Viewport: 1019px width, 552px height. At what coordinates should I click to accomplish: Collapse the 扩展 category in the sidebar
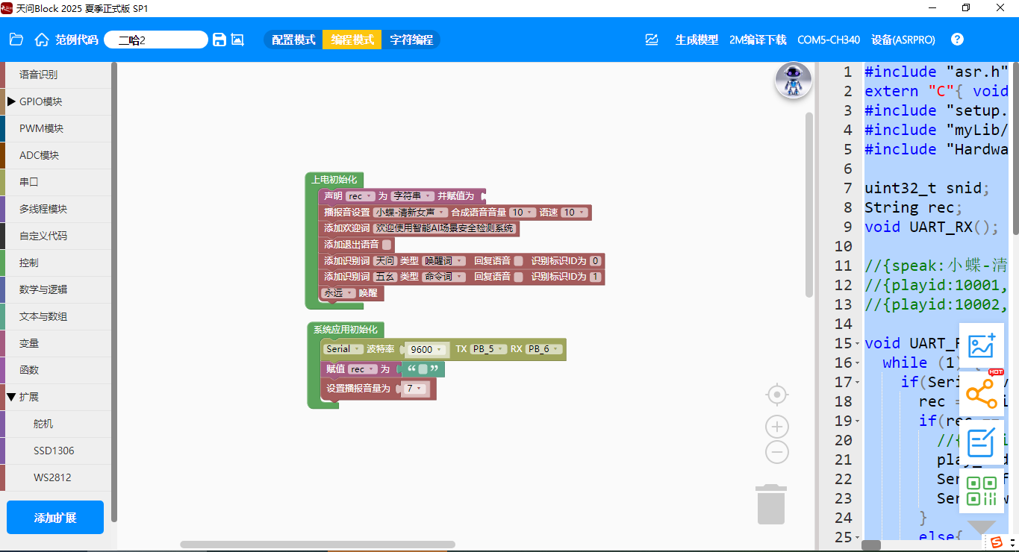pyautogui.click(x=11, y=397)
